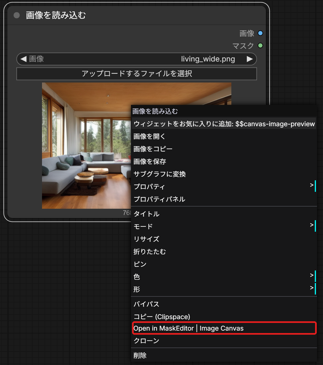The image size is (323, 365).
Task: Click the node collapse dot beside 画像を読み込む title
Action: (17, 15)
